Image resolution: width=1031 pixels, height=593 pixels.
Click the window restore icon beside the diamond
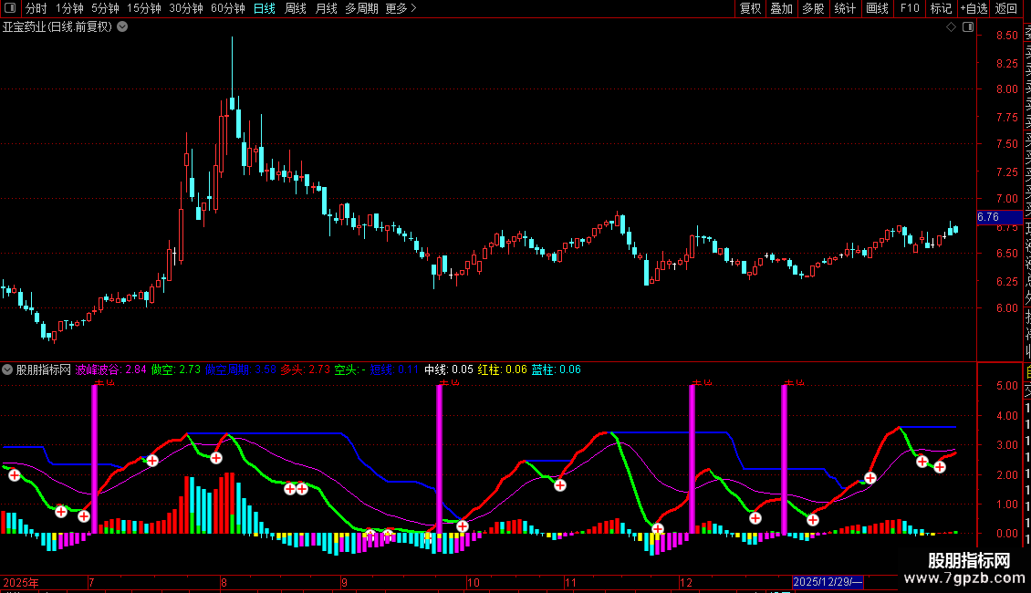tap(968, 27)
